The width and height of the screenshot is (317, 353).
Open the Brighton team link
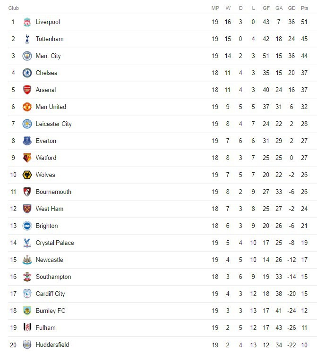point(47,226)
